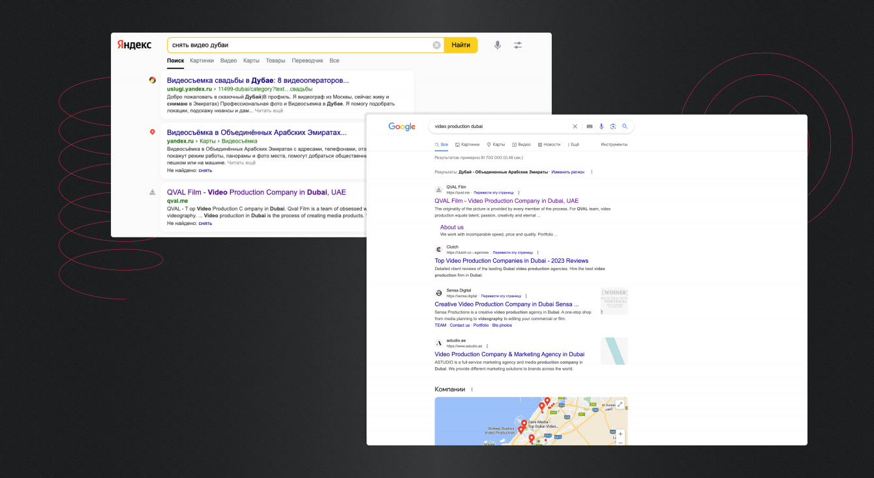Switch to Картинки tab in Google

pos(468,144)
